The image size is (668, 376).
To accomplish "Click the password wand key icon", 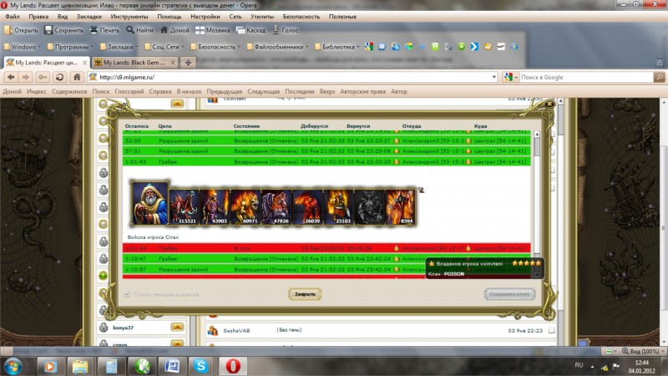I will point(43,77).
